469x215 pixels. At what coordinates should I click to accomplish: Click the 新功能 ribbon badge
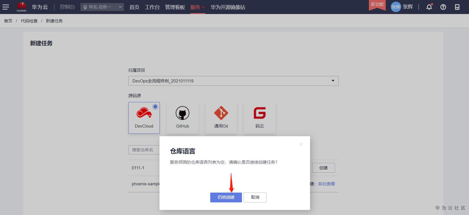[377, 5]
